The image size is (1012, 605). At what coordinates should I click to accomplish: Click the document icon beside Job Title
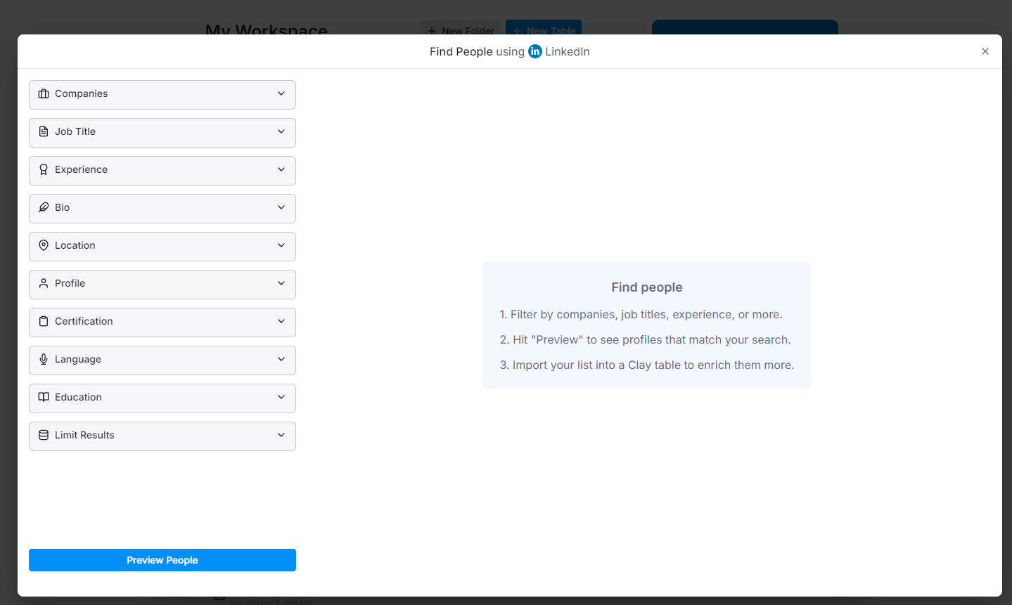(44, 131)
